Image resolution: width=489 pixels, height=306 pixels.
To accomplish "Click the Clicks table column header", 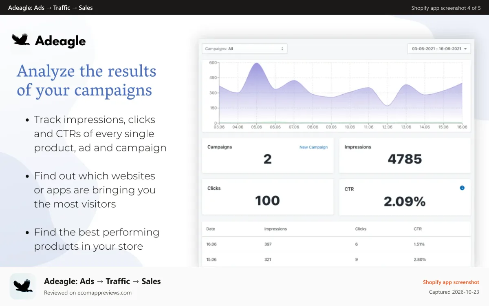I will click(361, 229).
